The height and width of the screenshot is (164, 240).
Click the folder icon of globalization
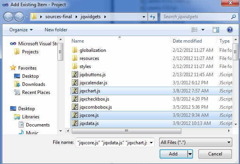pos(75,50)
